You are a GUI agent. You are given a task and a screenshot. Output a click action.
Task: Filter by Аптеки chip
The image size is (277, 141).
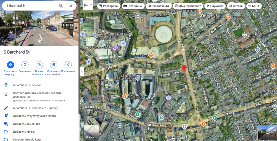pyautogui.click(x=236, y=6)
